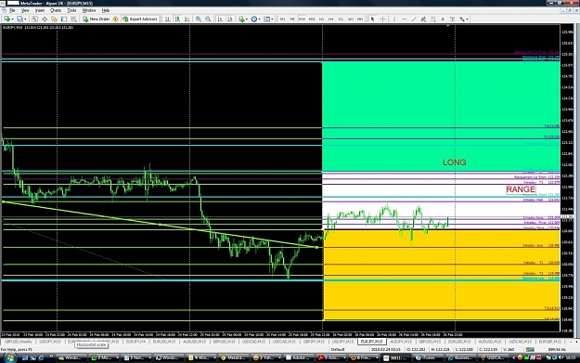Switch to line chart display
This screenshot has height=363, width=580.
[187, 19]
